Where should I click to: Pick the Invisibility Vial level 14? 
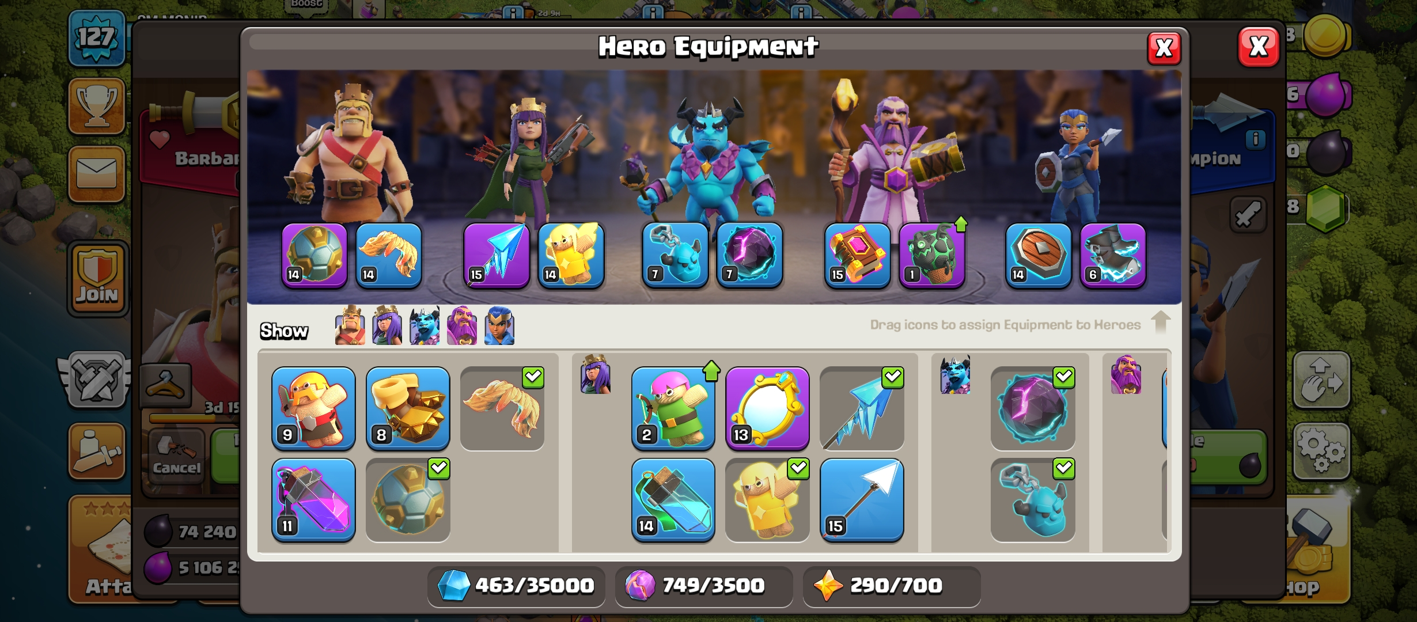point(673,500)
